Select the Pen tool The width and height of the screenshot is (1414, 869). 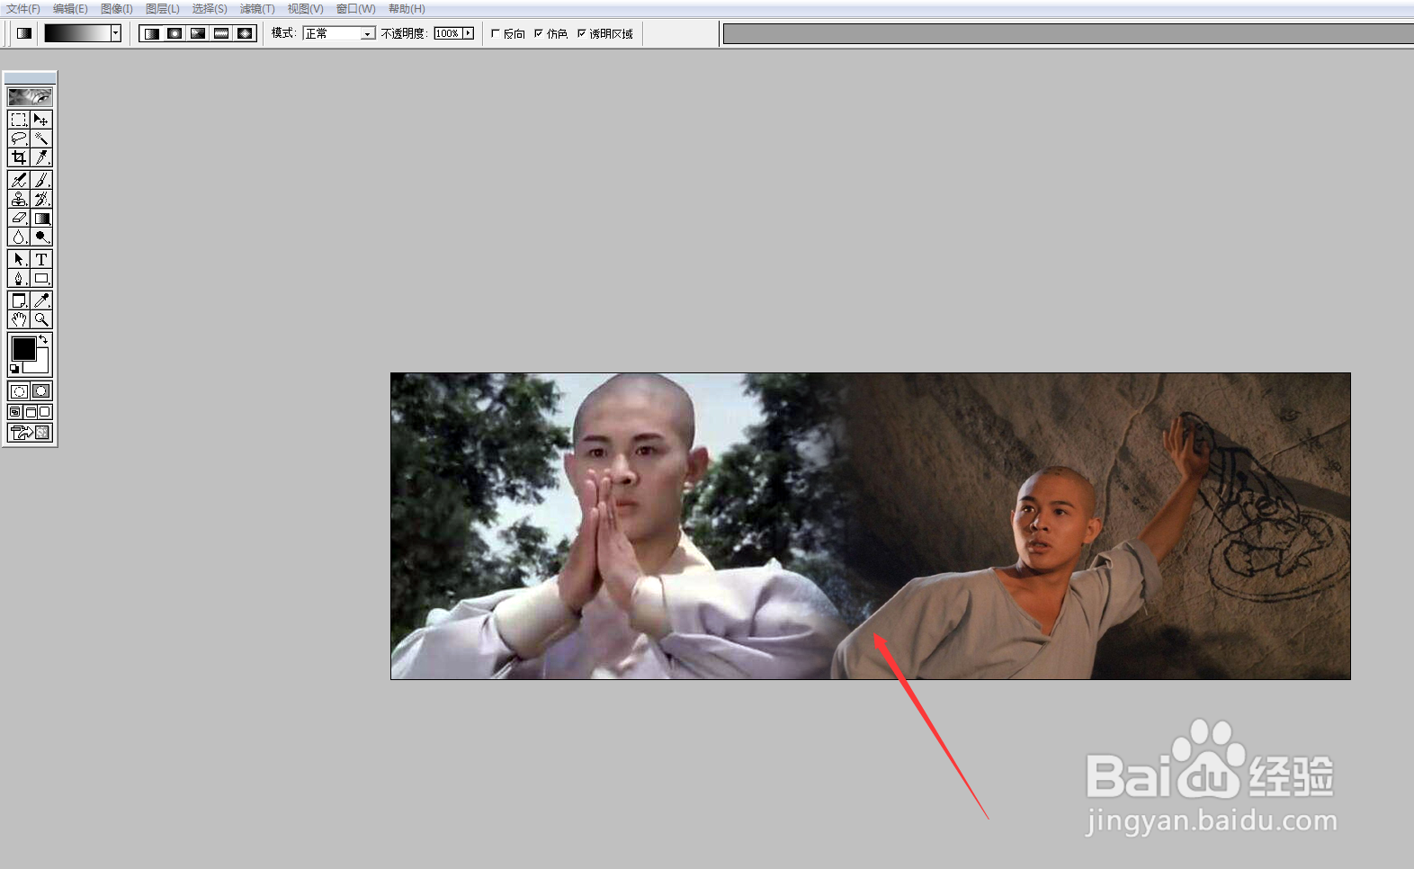19,278
